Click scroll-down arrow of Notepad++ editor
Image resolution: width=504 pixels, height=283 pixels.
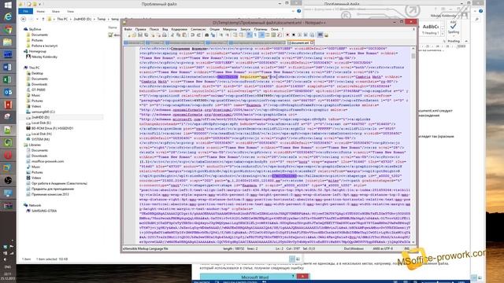point(413,242)
